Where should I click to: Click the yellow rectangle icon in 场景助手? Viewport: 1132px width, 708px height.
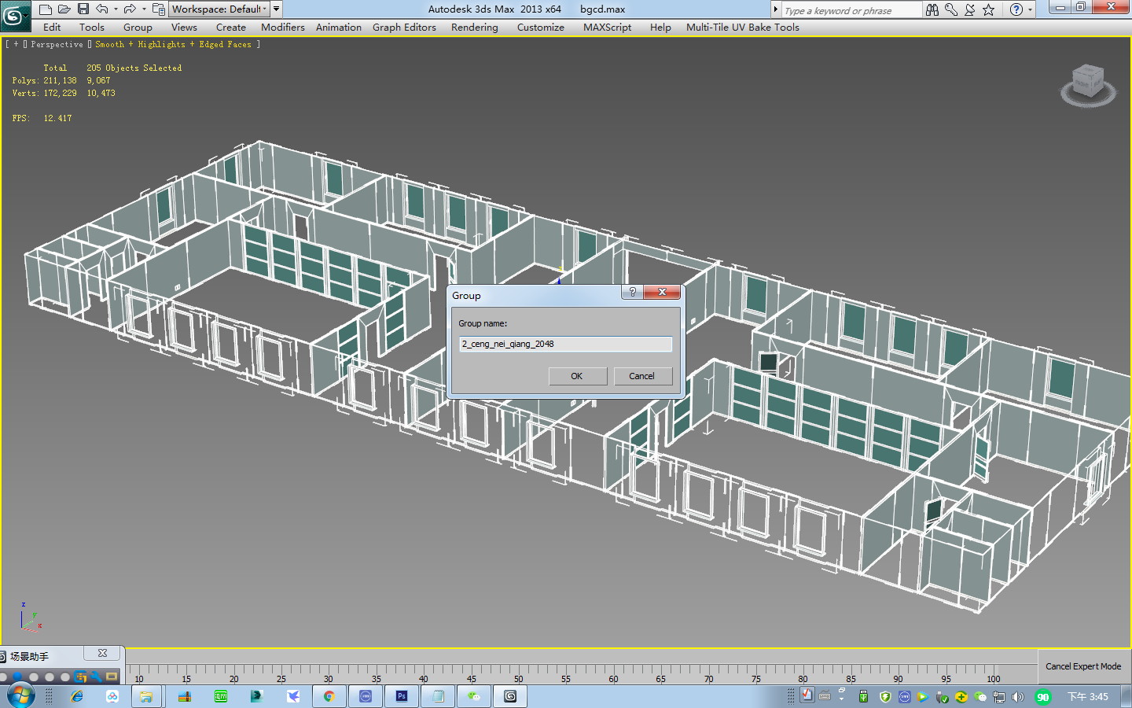112,677
